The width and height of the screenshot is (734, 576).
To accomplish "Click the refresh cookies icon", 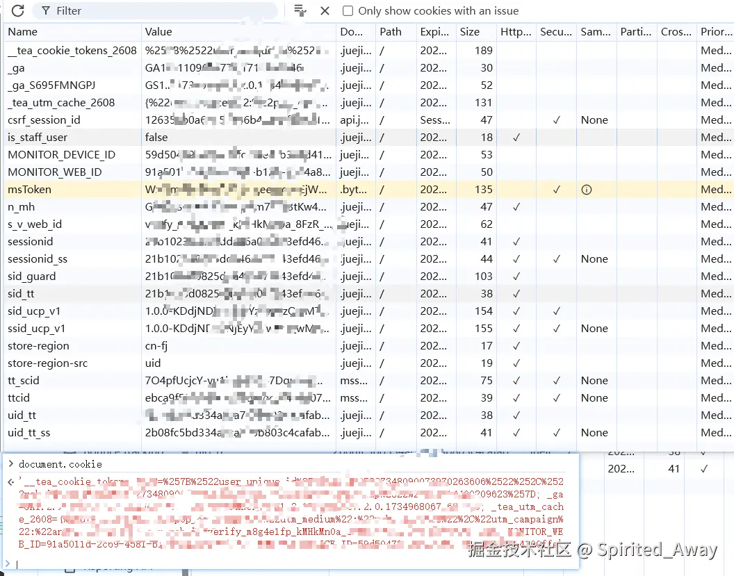I will pos(18,11).
